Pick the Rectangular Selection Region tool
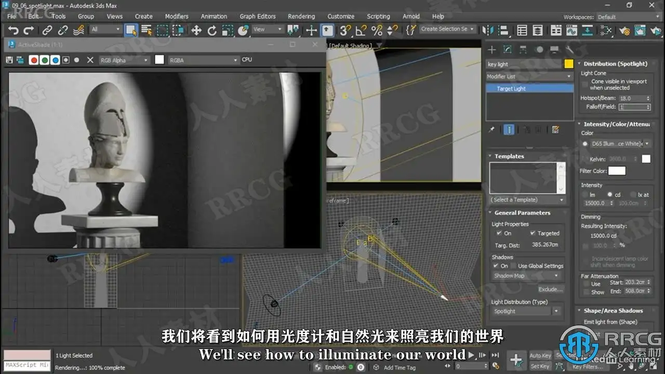This screenshot has height=374, width=665. (163, 30)
